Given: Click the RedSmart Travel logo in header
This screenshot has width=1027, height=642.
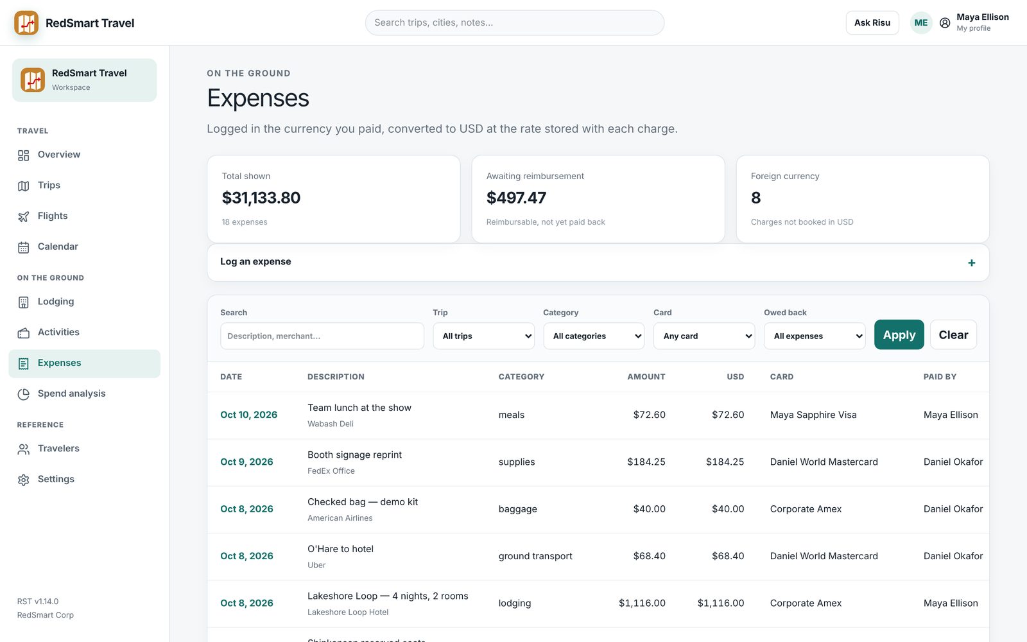Looking at the screenshot, I should [26, 22].
